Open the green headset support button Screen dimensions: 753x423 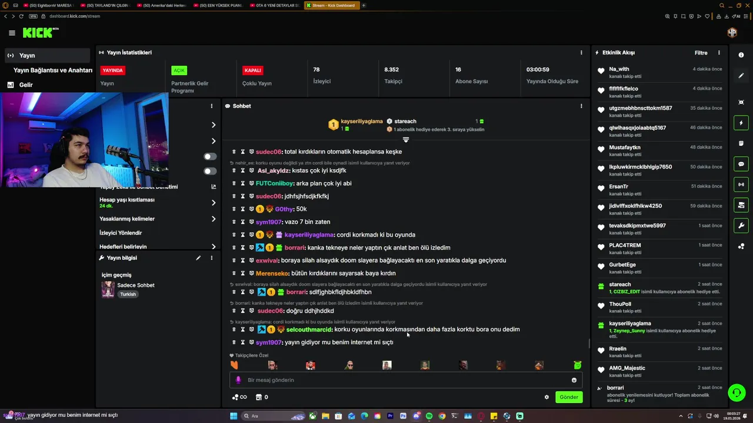[x=736, y=392]
